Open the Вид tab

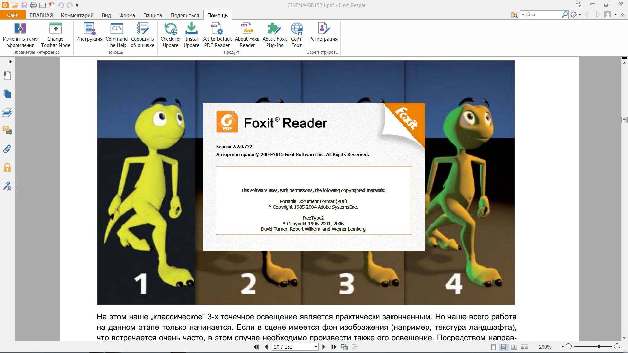[x=106, y=15]
